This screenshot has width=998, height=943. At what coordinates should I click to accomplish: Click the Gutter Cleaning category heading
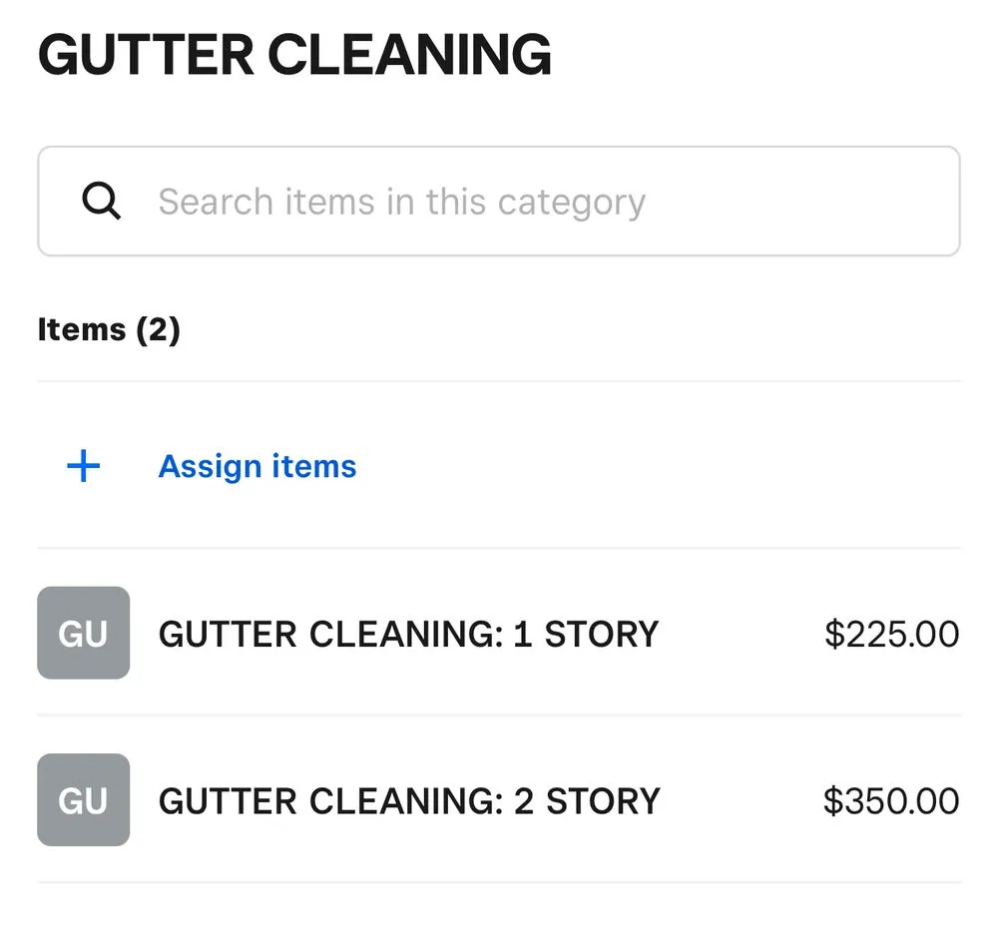(294, 54)
